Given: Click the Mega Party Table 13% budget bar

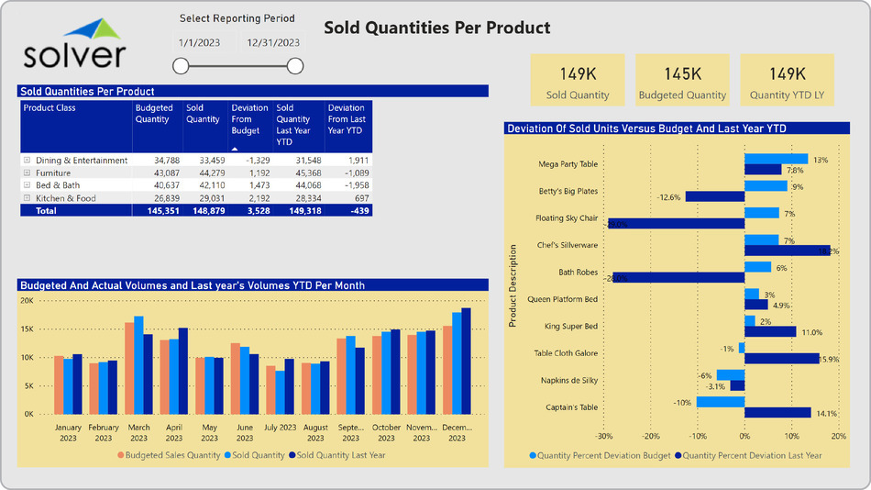Looking at the screenshot, I should click(x=776, y=160).
